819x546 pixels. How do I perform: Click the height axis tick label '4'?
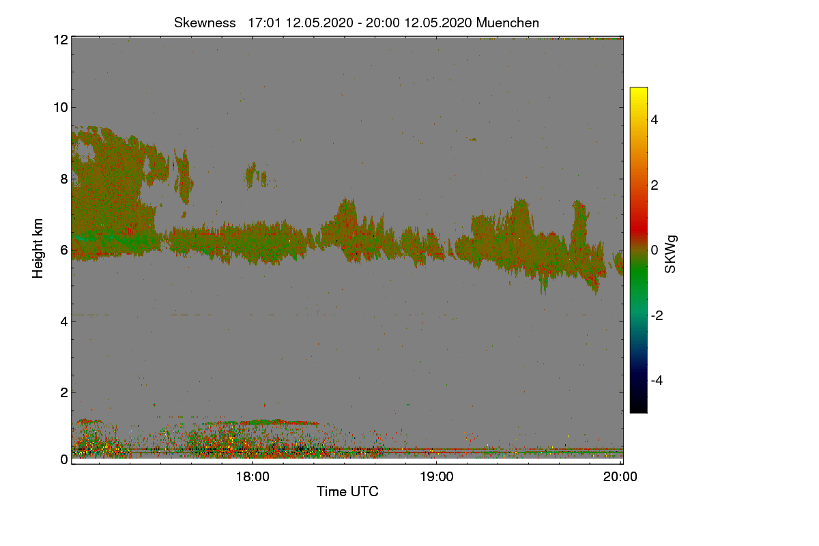[63, 321]
